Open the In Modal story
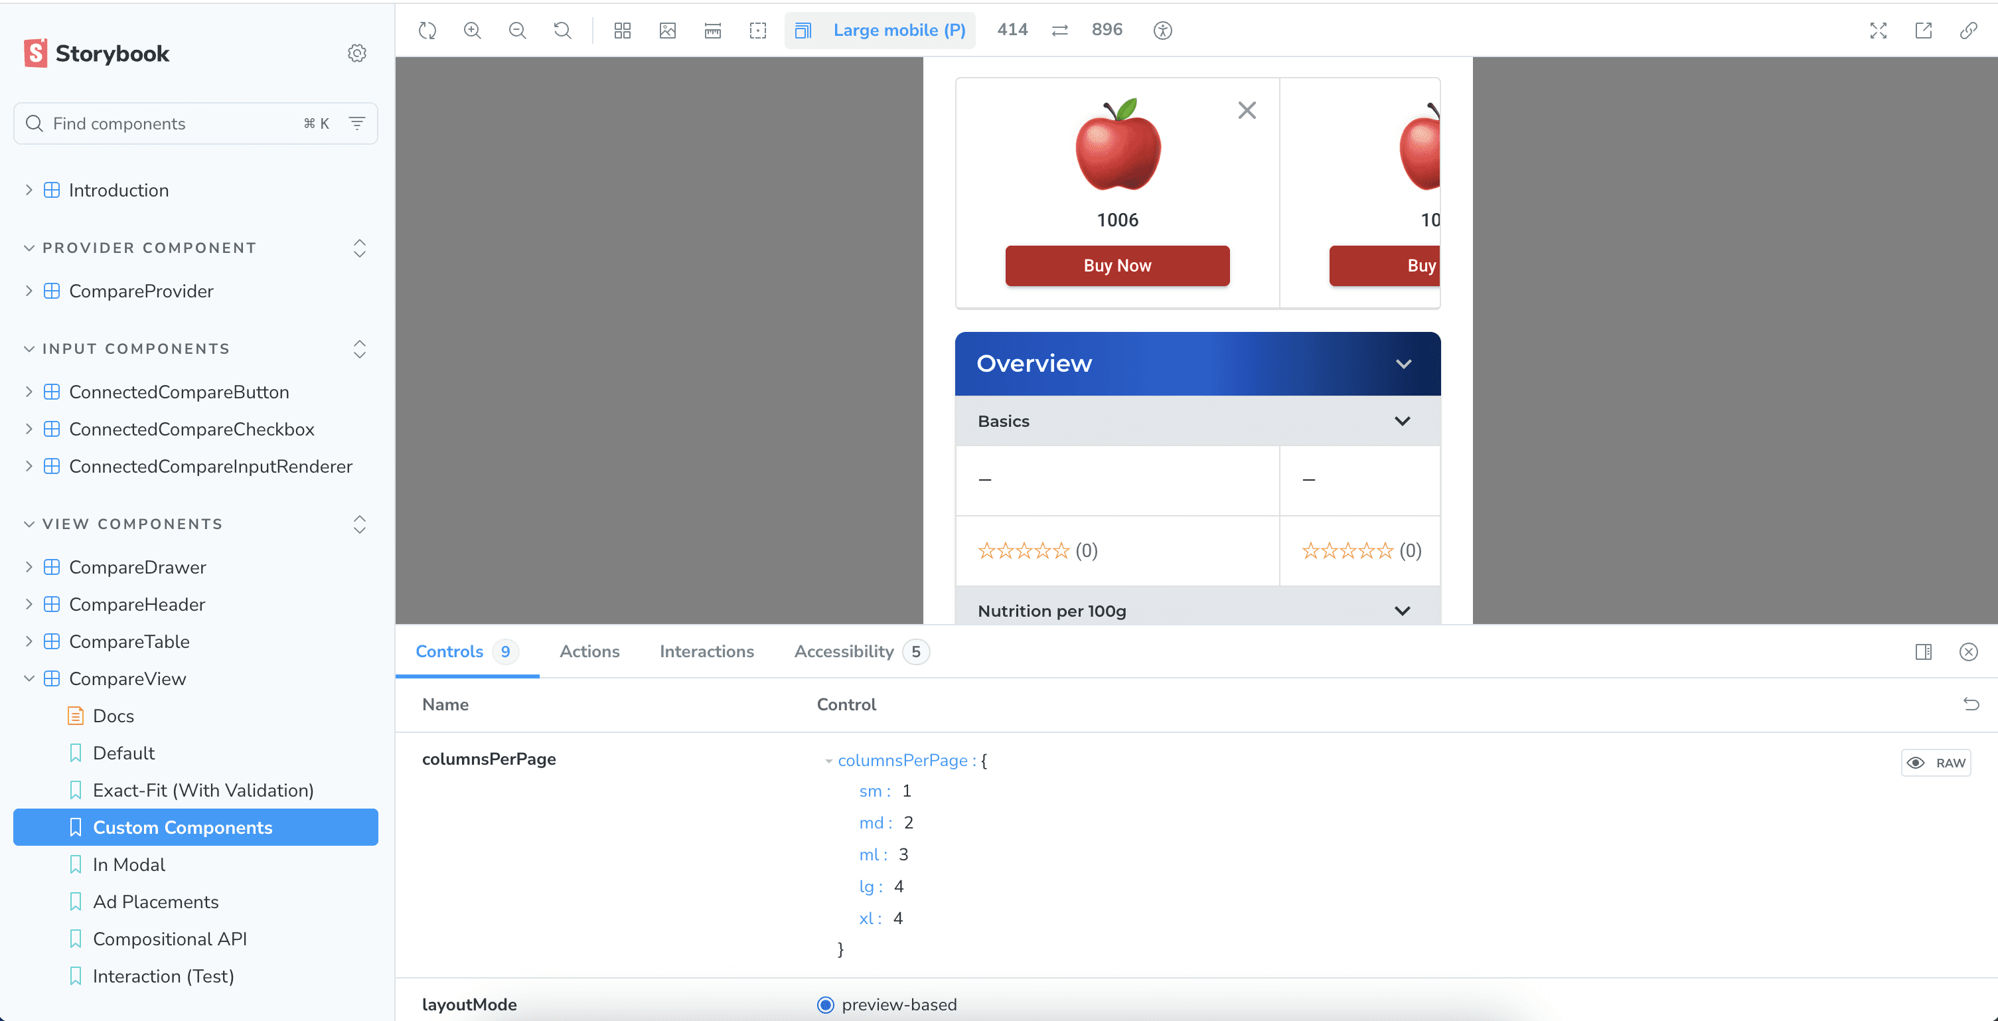The width and height of the screenshot is (1998, 1021). tap(129, 864)
